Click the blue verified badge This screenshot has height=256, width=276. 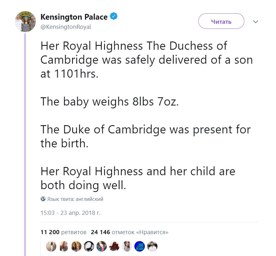coord(114,16)
